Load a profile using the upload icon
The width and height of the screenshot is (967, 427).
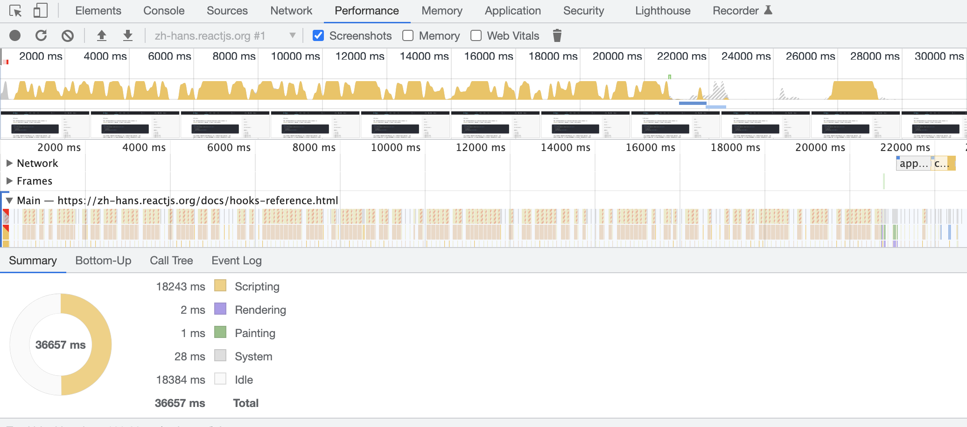(101, 35)
